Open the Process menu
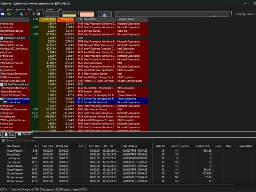This screenshot has width=256, height=192. click(20, 9)
